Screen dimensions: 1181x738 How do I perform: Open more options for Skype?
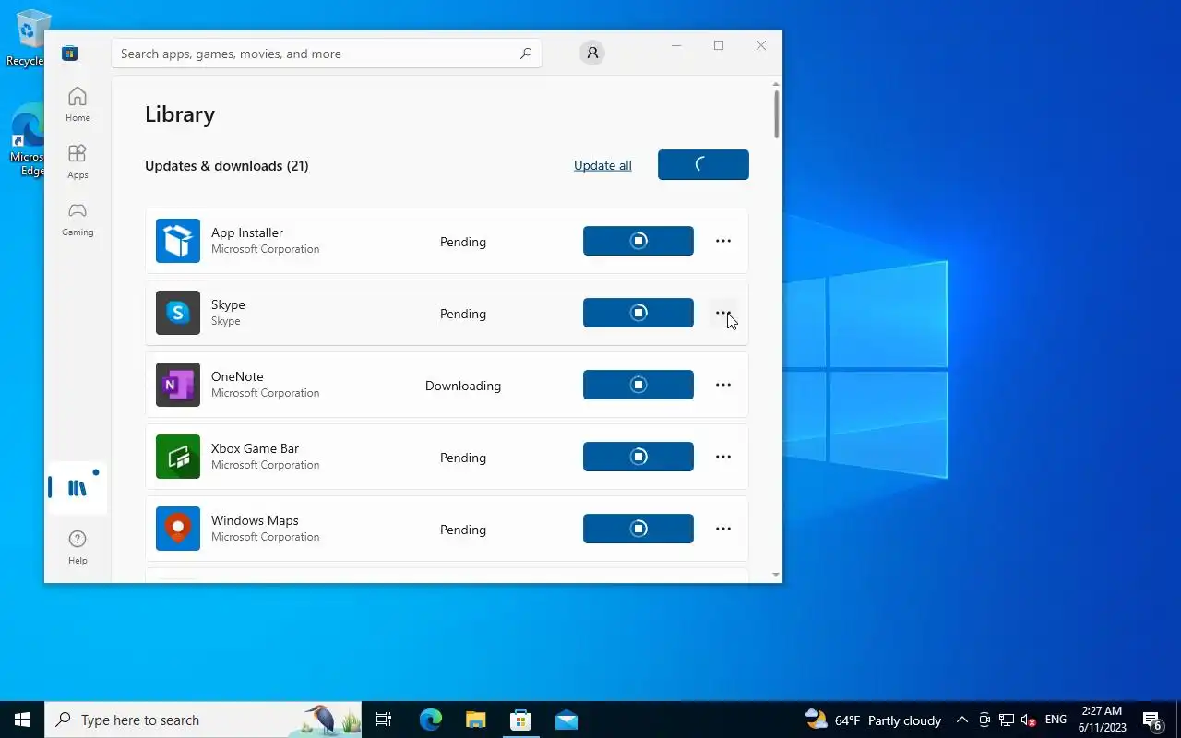723,313
